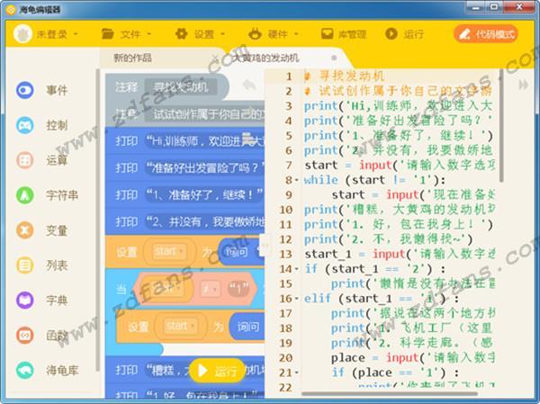Open the 运算 block category
Image resolution: width=540 pixels, height=404 pixels.
(41, 160)
